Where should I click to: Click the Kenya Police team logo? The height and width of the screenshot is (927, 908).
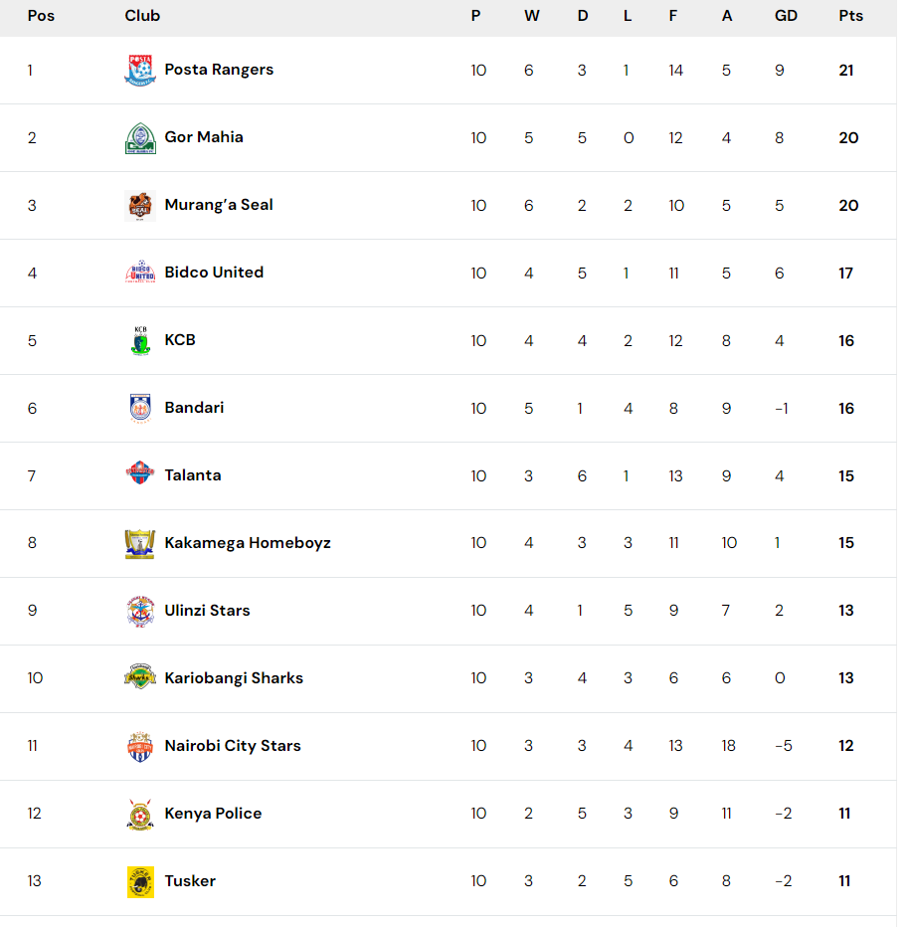pyautogui.click(x=140, y=814)
